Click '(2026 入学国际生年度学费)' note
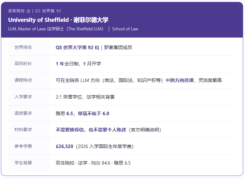 105,146
